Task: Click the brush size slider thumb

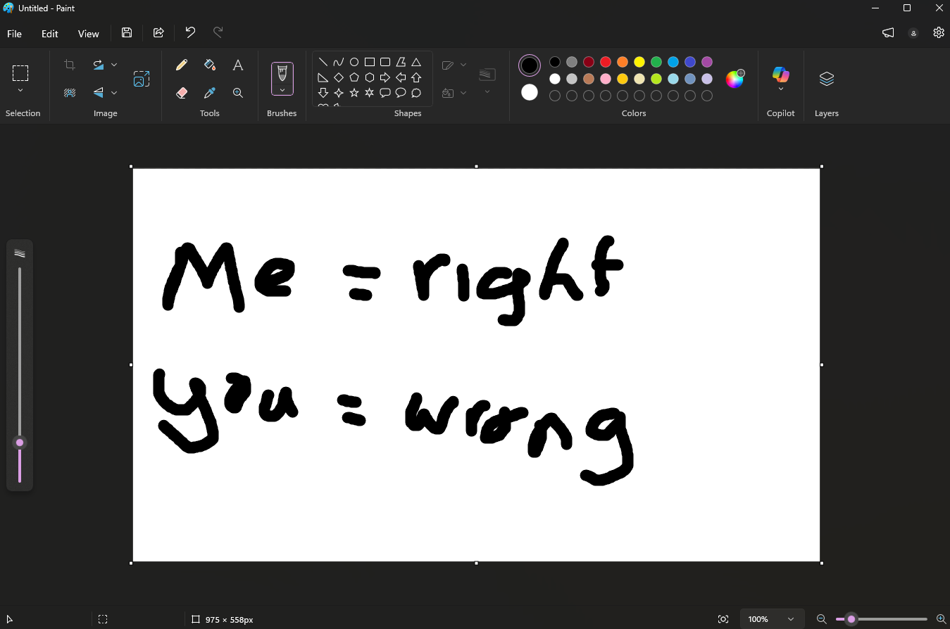Action: [20, 443]
